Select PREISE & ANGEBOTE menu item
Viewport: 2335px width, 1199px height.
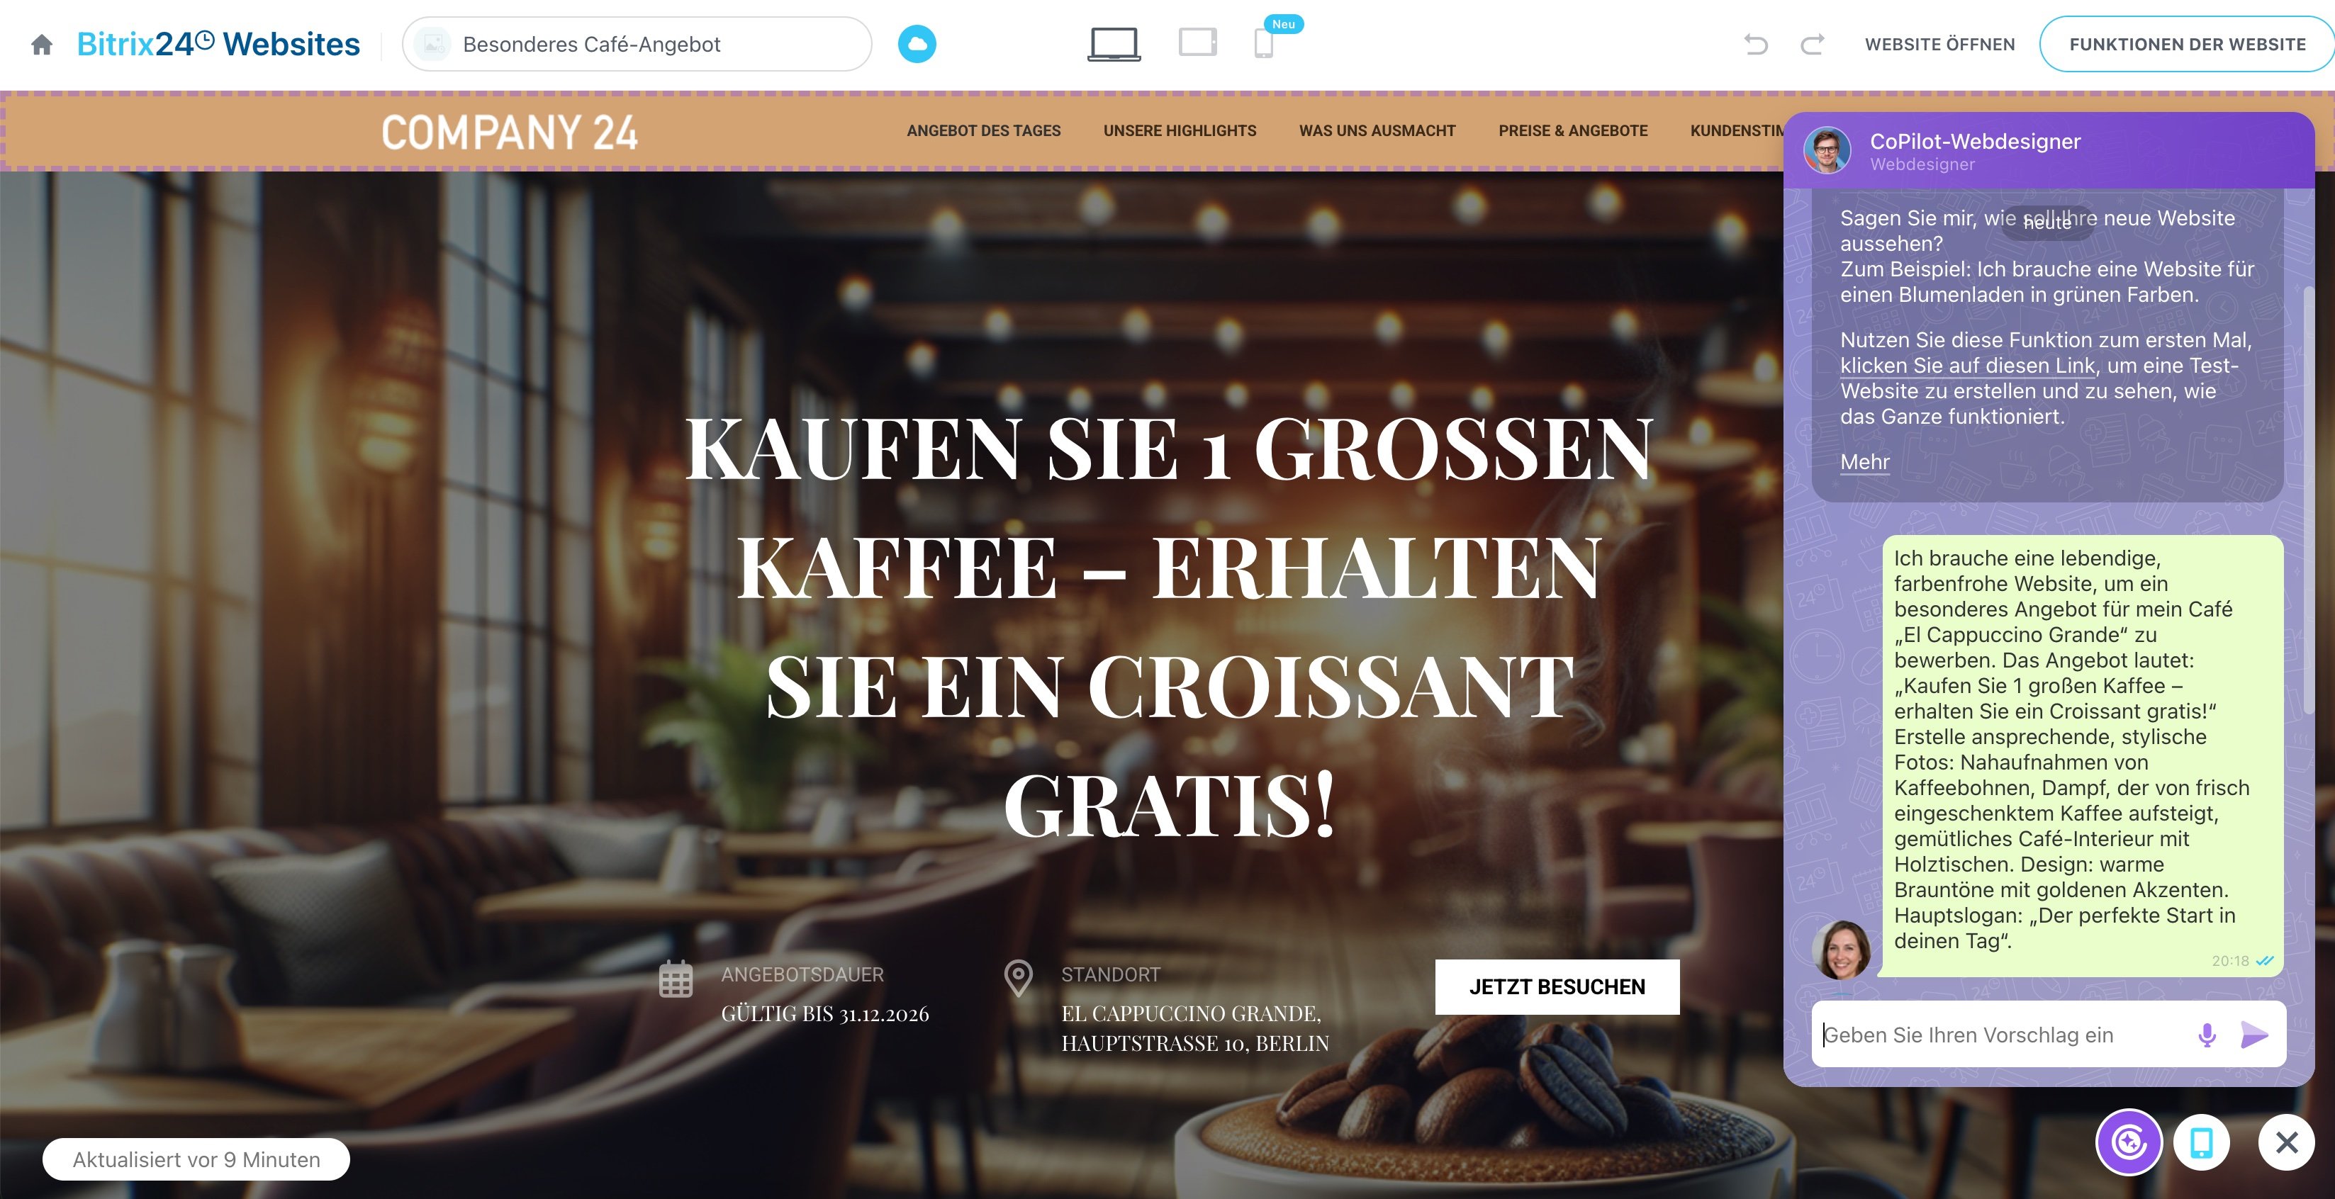1573,130
